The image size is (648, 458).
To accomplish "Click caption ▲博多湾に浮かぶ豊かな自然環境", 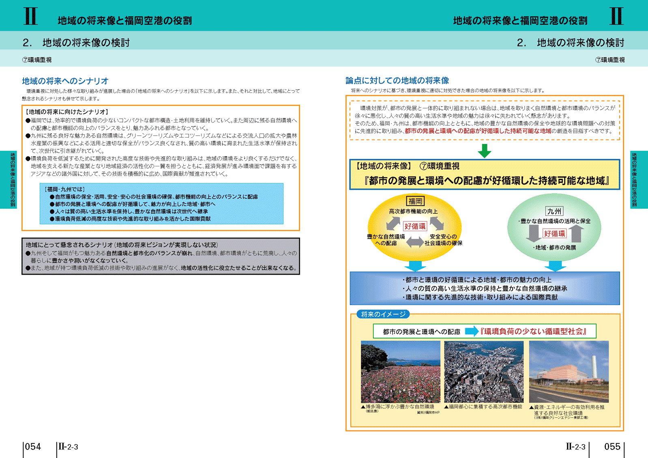I will point(397,406).
